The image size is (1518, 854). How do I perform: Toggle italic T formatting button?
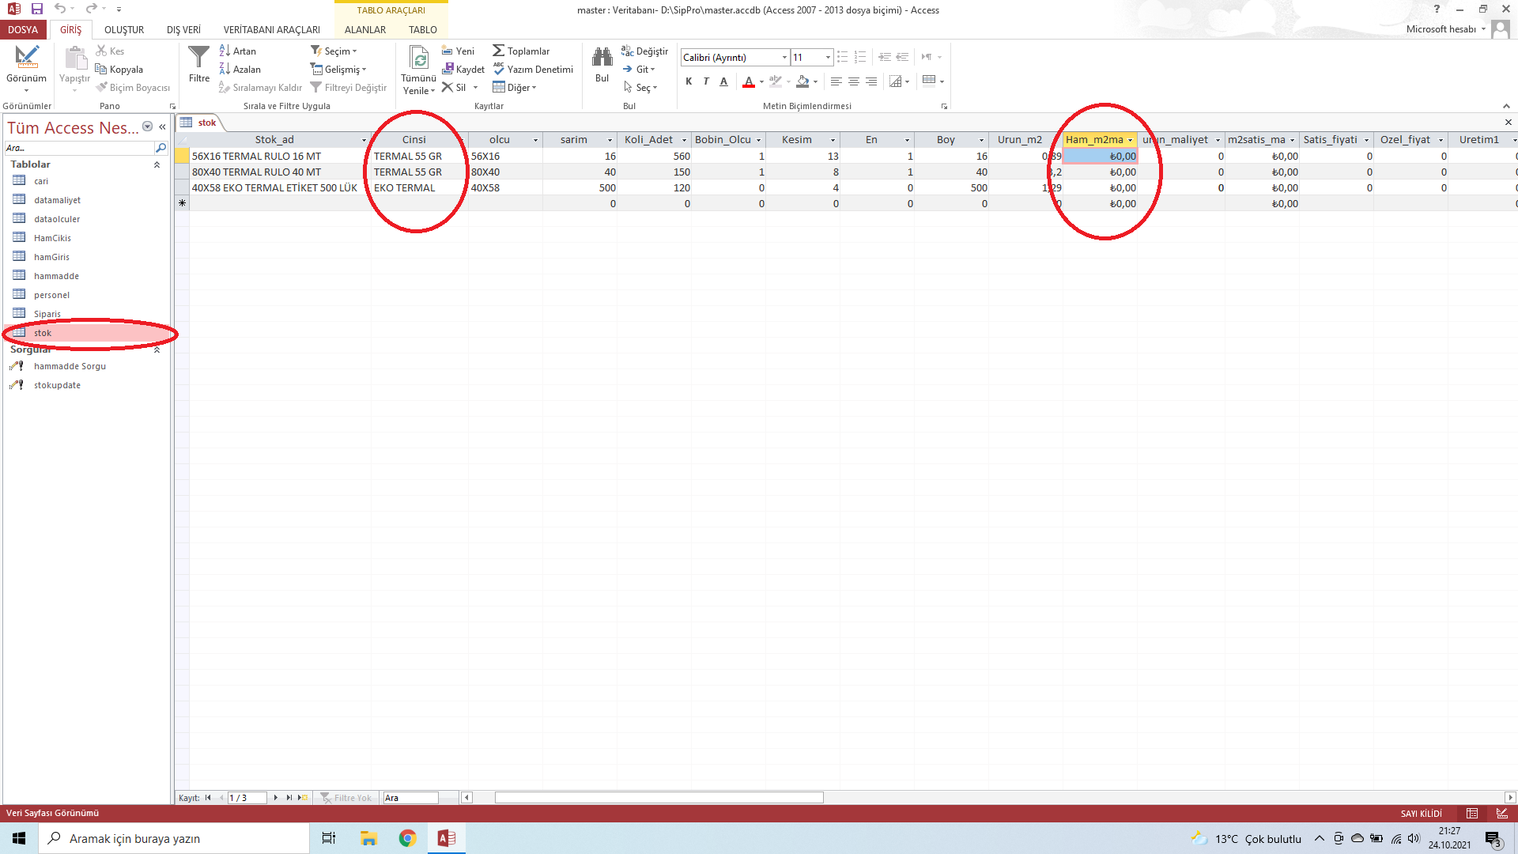point(706,81)
